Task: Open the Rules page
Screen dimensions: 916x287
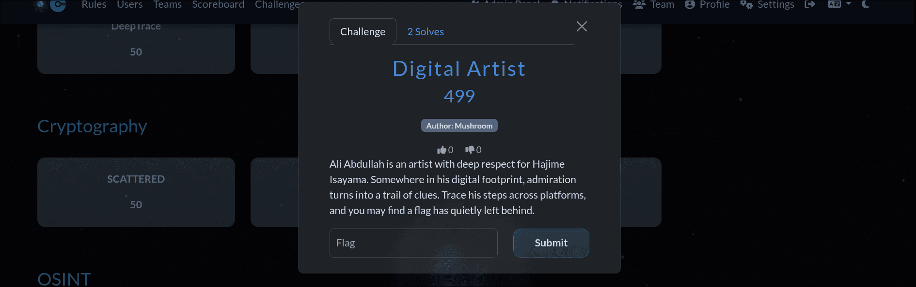Action: pos(94,4)
